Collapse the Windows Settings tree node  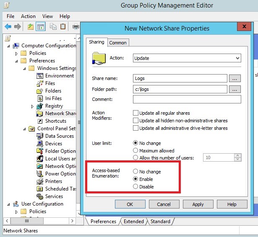click(25, 69)
